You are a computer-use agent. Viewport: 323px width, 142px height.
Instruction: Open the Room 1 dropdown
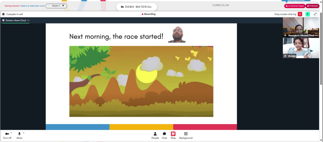point(56,6)
